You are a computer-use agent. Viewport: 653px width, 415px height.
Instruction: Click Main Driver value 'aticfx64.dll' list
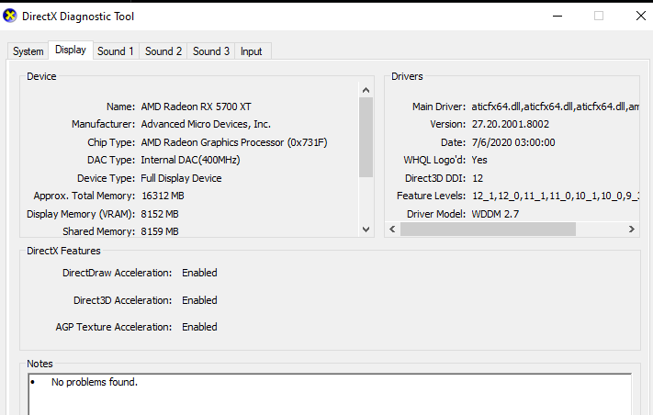[x=555, y=107]
